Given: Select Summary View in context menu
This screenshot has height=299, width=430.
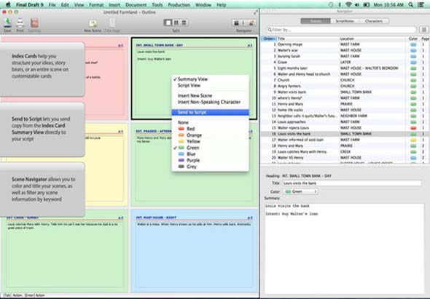Looking at the screenshot, I should coord(211,79).
